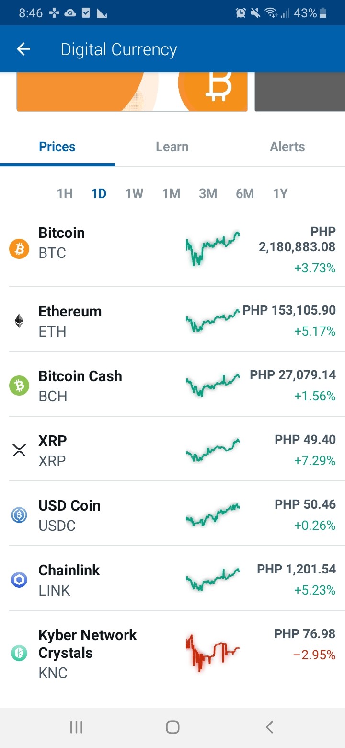
Task: Tap the green Bitcoin Cash icon
Action: tap(19, 386)
